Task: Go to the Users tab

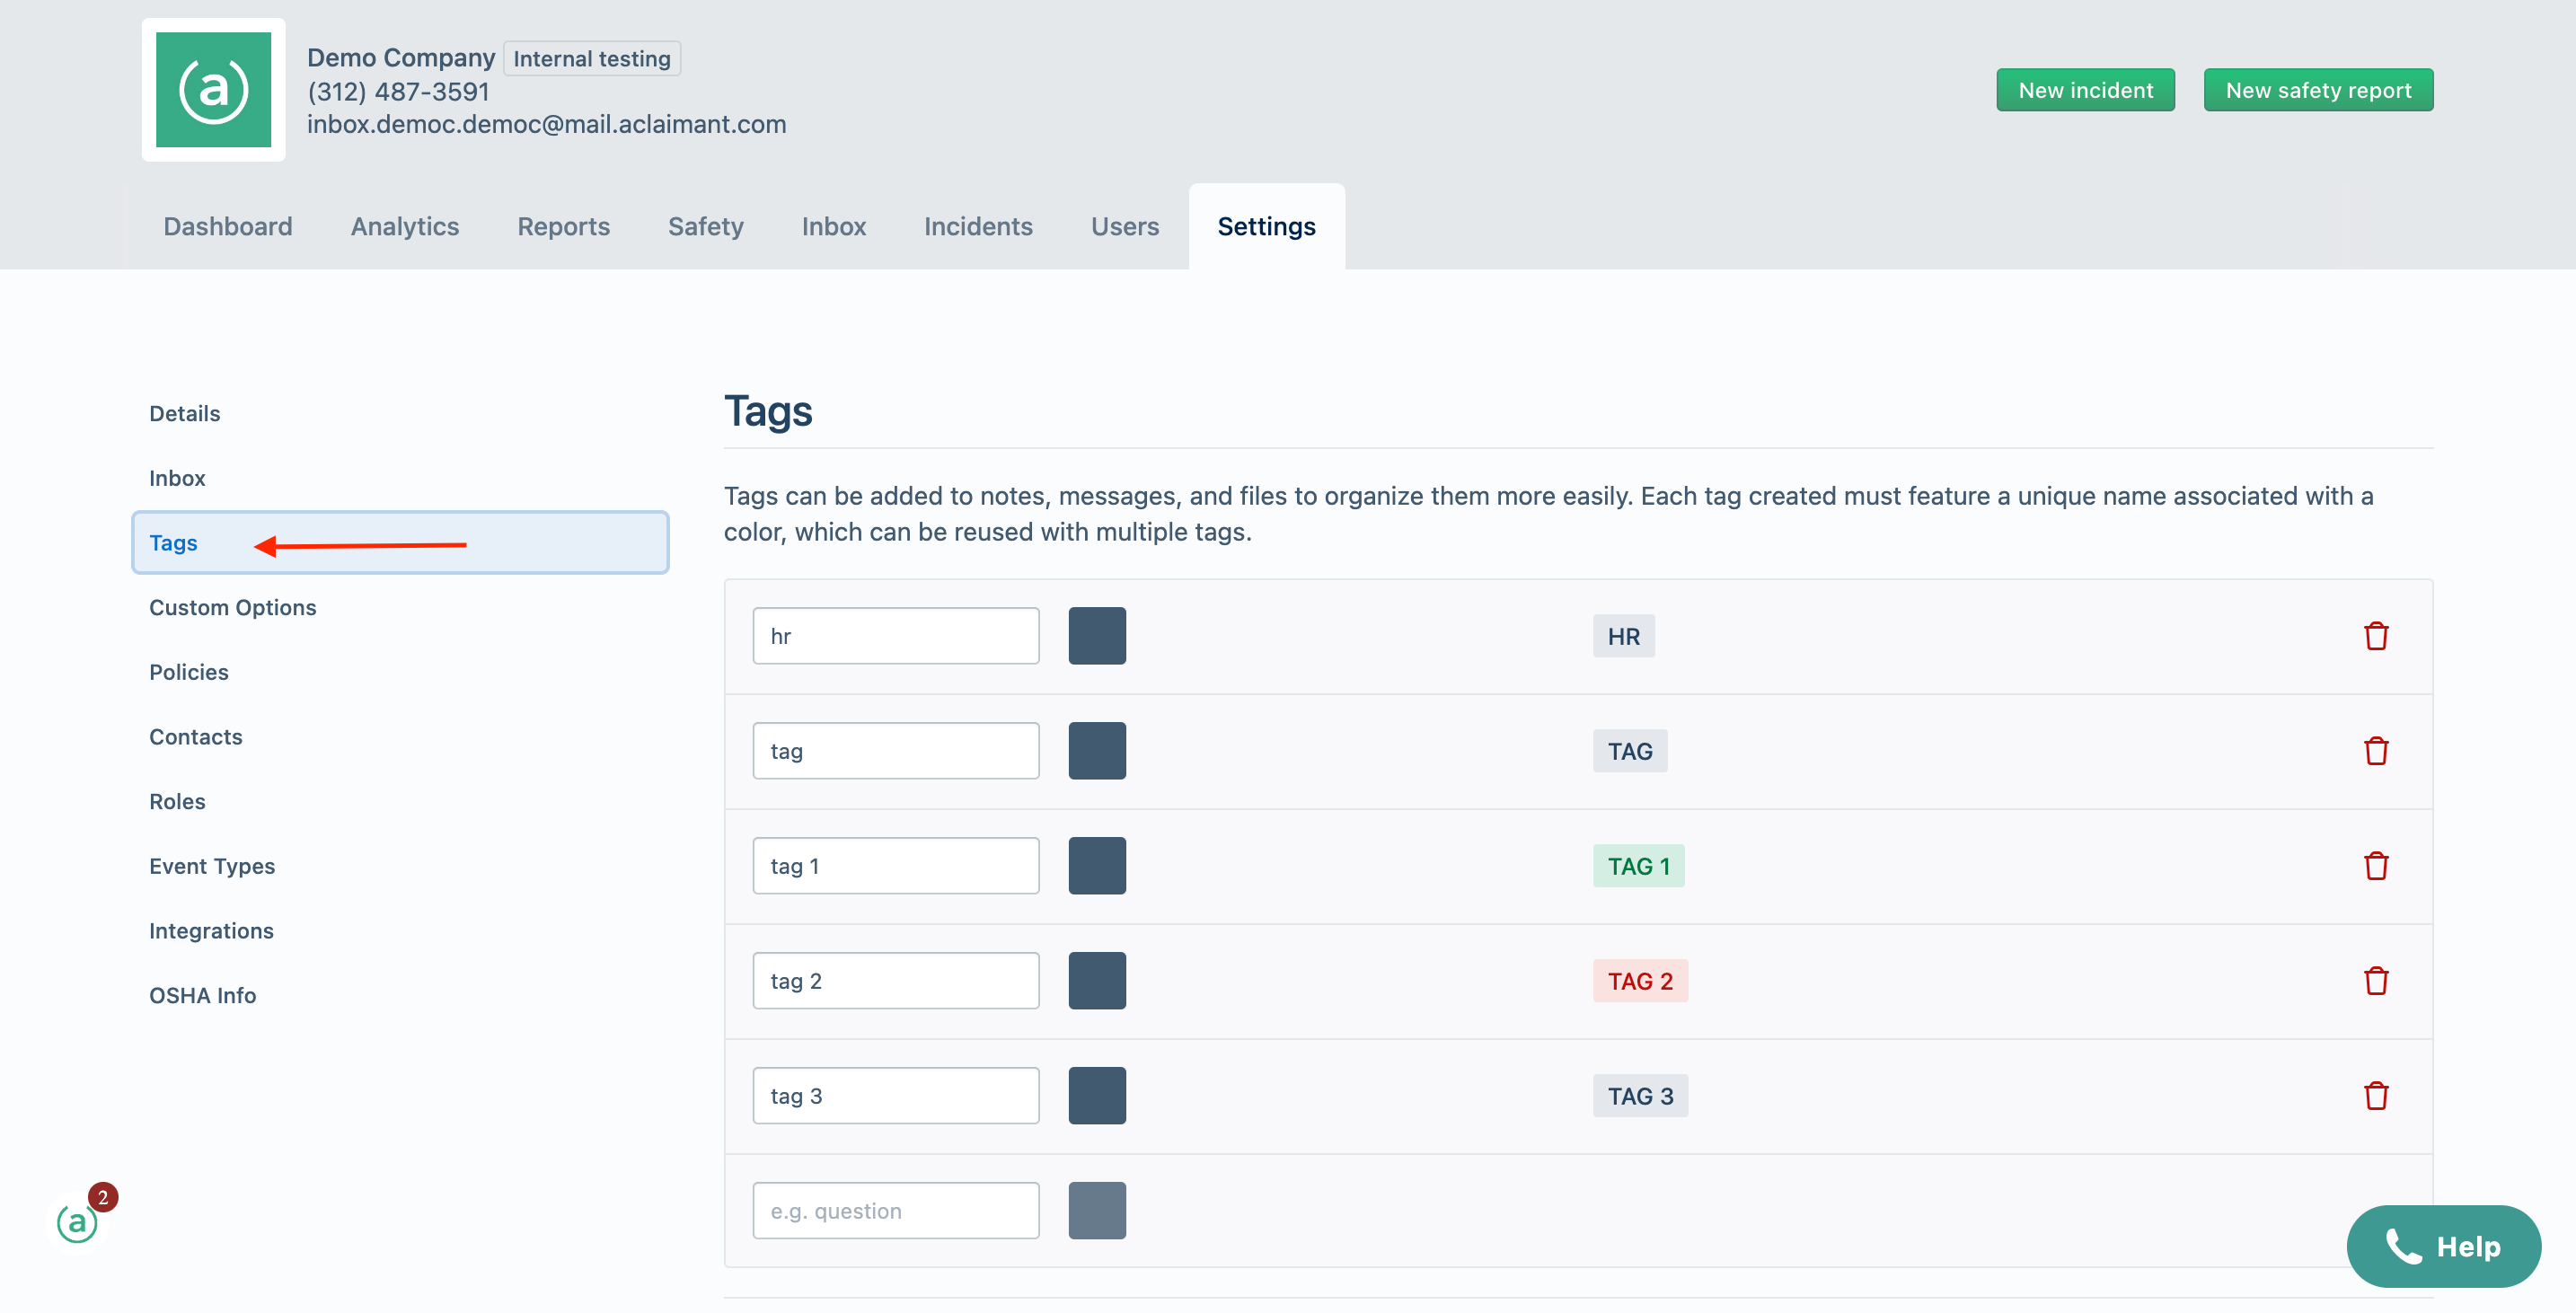Action: point(1125,226)
